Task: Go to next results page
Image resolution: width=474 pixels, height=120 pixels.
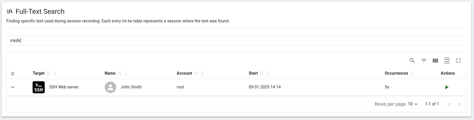Action: [459, 104]
